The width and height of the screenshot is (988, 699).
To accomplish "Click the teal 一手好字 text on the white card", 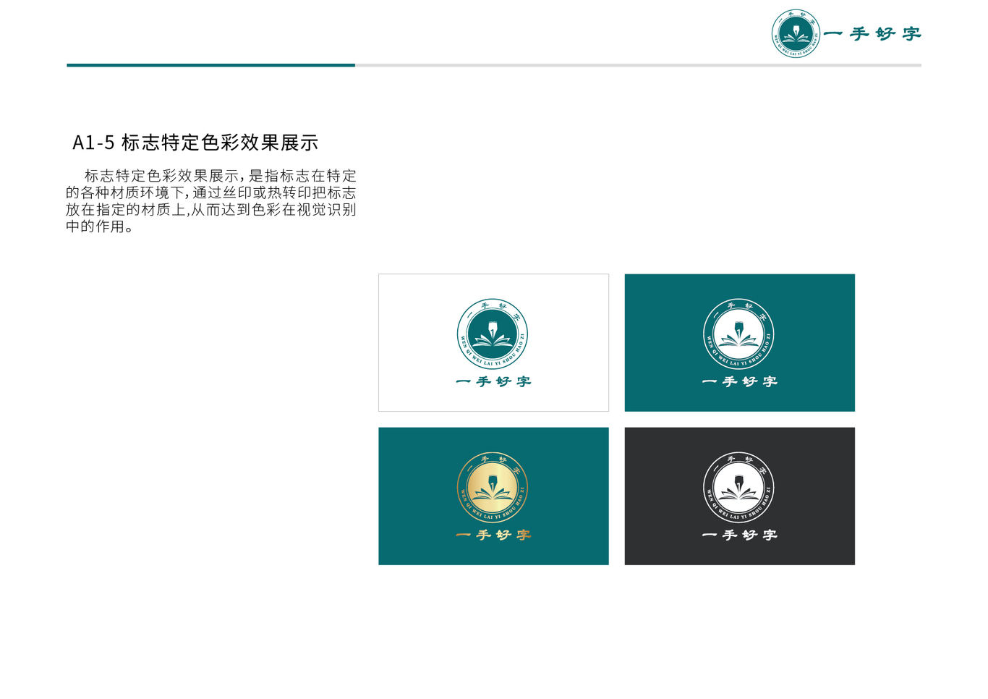I will pyautogui.click(x=493, y=381).
